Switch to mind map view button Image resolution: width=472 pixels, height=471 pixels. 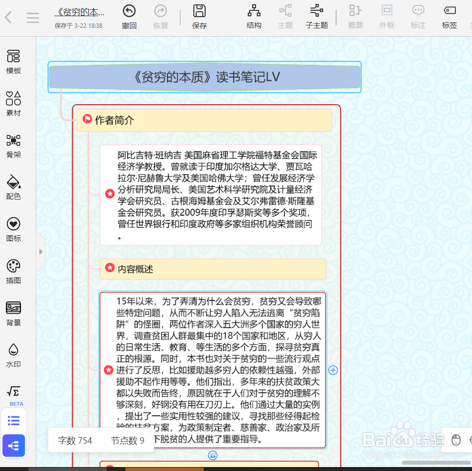14,446
